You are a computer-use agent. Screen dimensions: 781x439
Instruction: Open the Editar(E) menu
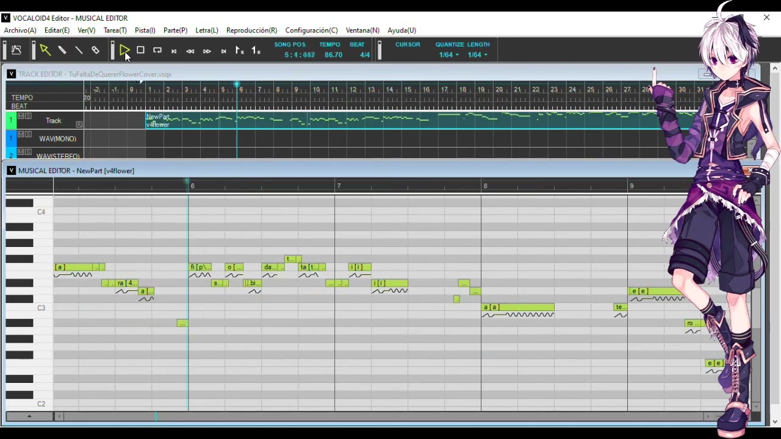click(x=57, y=30)
